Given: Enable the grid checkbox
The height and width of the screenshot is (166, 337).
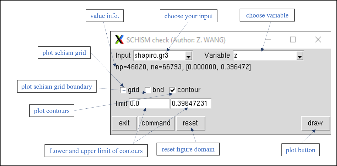Looking at the screenshot, I should point(123,90).
